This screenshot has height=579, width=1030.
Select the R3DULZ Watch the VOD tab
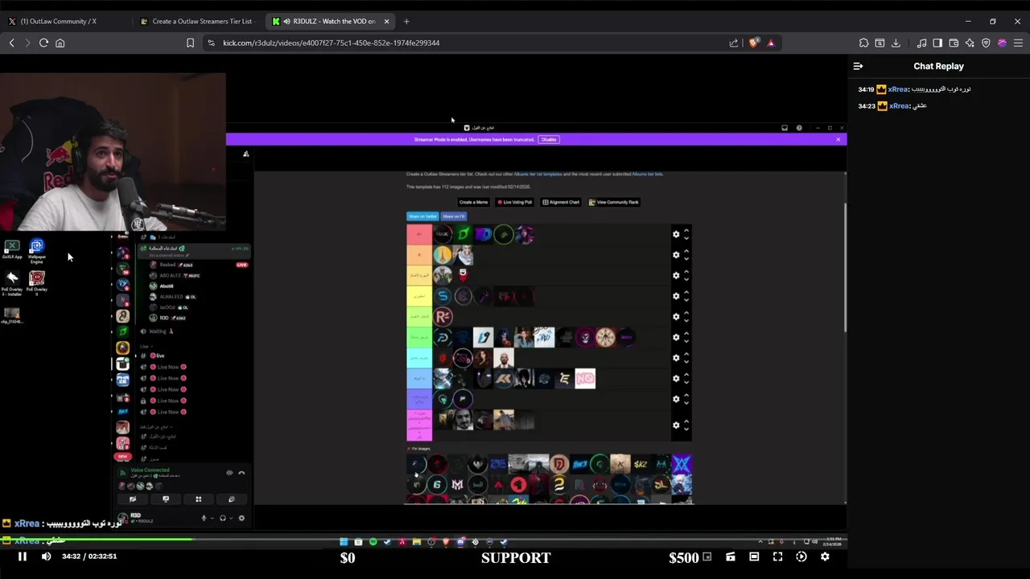(x=330, y=22)
